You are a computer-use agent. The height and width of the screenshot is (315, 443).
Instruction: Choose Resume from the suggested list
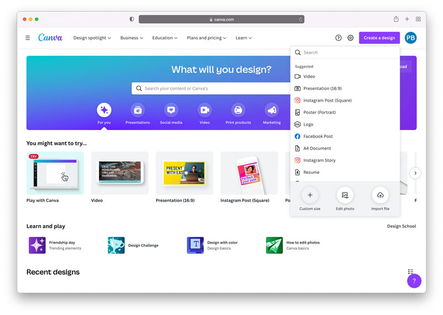click(x=345, y=172)
